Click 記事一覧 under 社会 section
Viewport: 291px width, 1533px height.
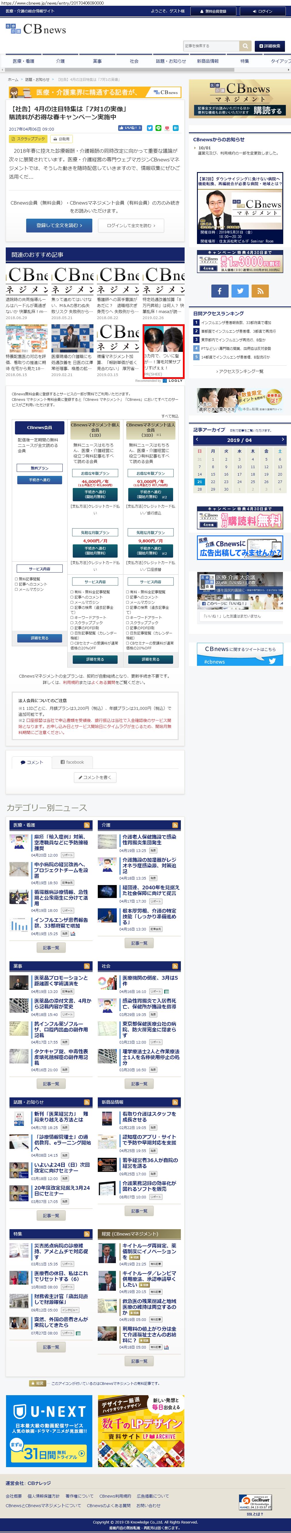139,1084
